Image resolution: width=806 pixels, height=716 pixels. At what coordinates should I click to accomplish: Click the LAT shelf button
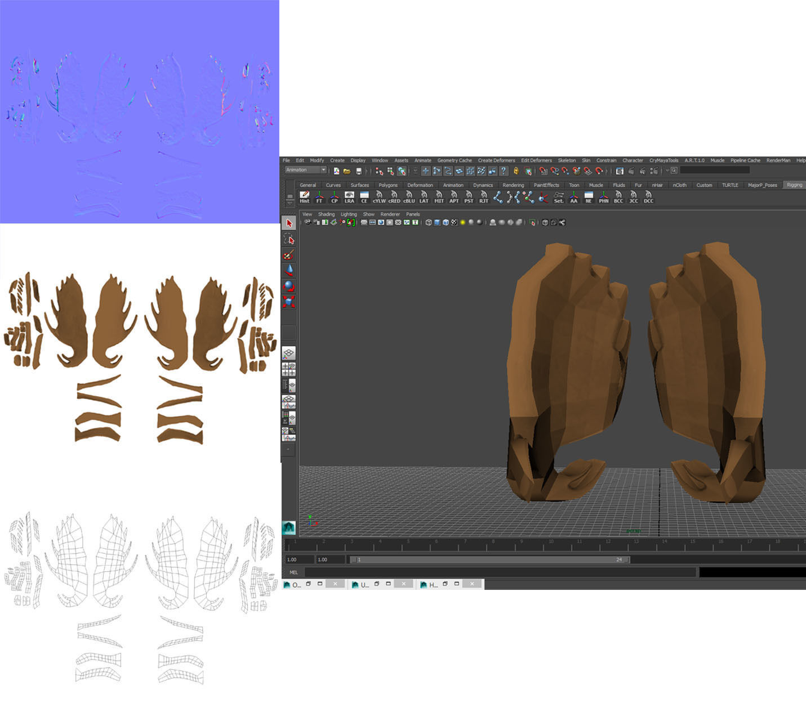(x=424, y=197)
